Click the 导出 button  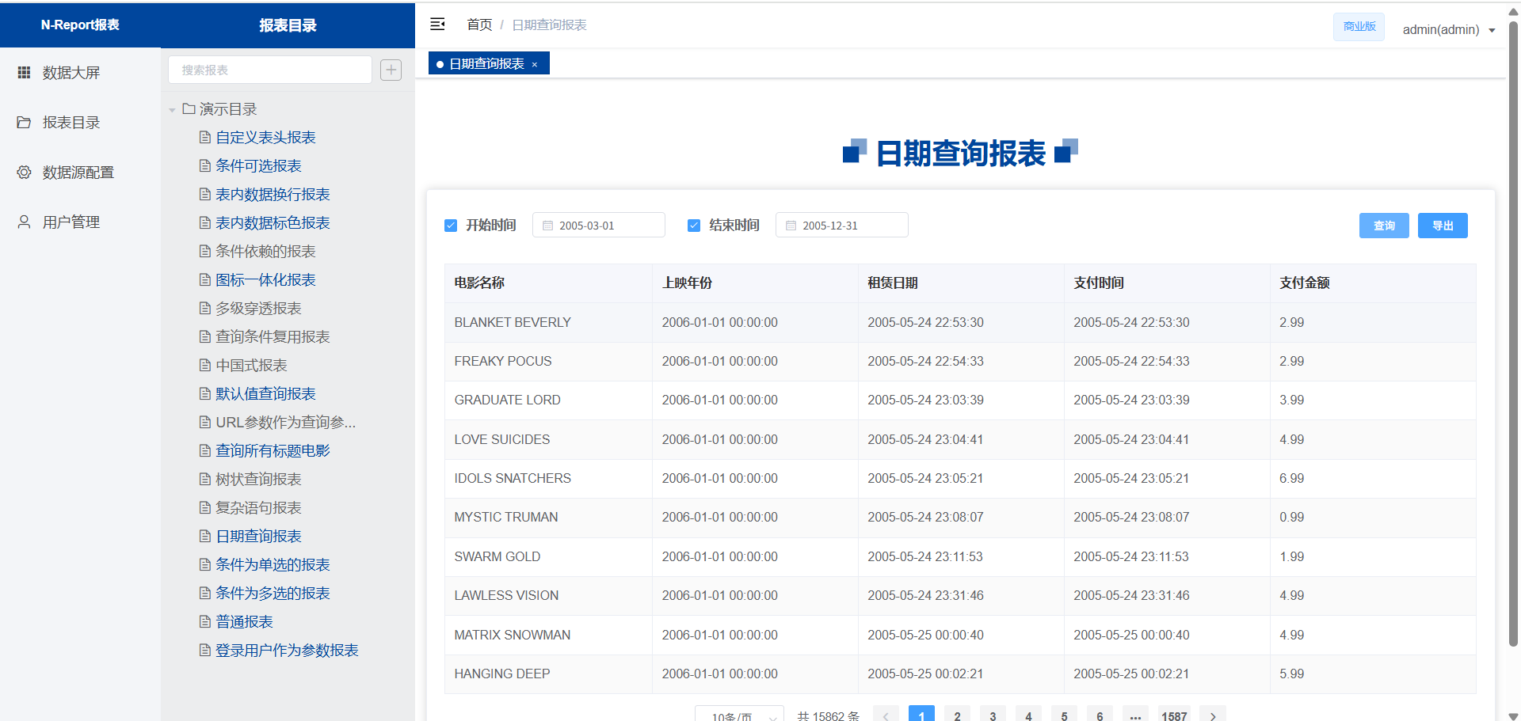1442,226
